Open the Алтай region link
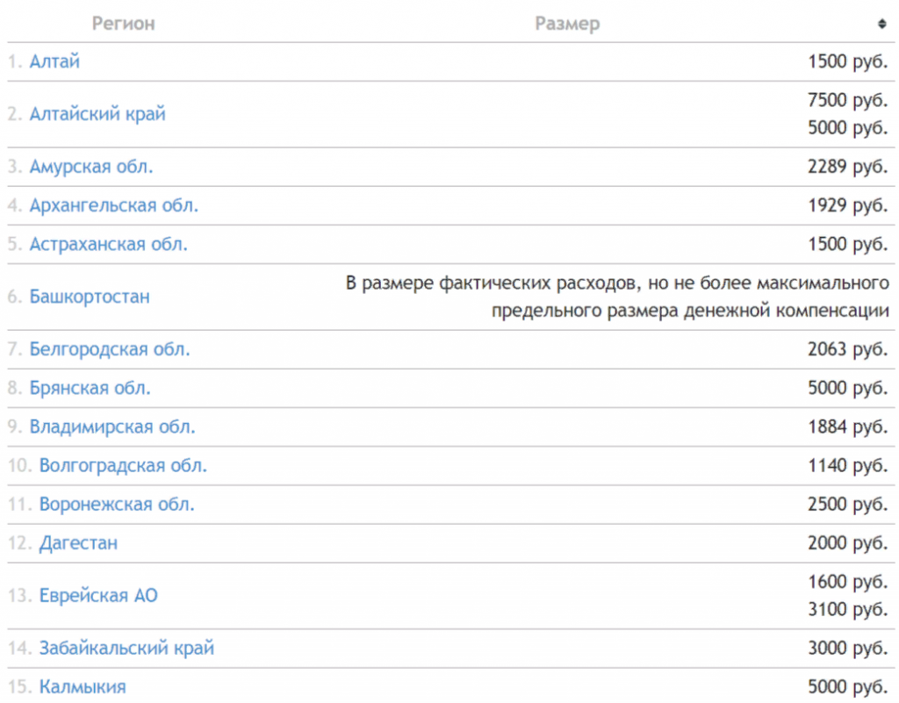Image resolution: width=899 pixels, height=703 pixels. [x=55, y=61]
